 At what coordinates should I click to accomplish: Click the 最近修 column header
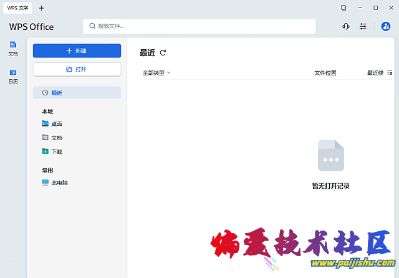(375, 73)
